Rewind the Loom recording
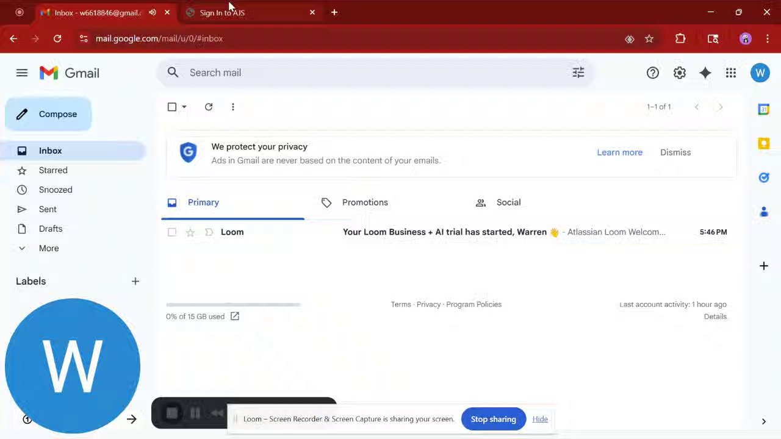Viewport: 781px width, 439px height. click(218, 413)
